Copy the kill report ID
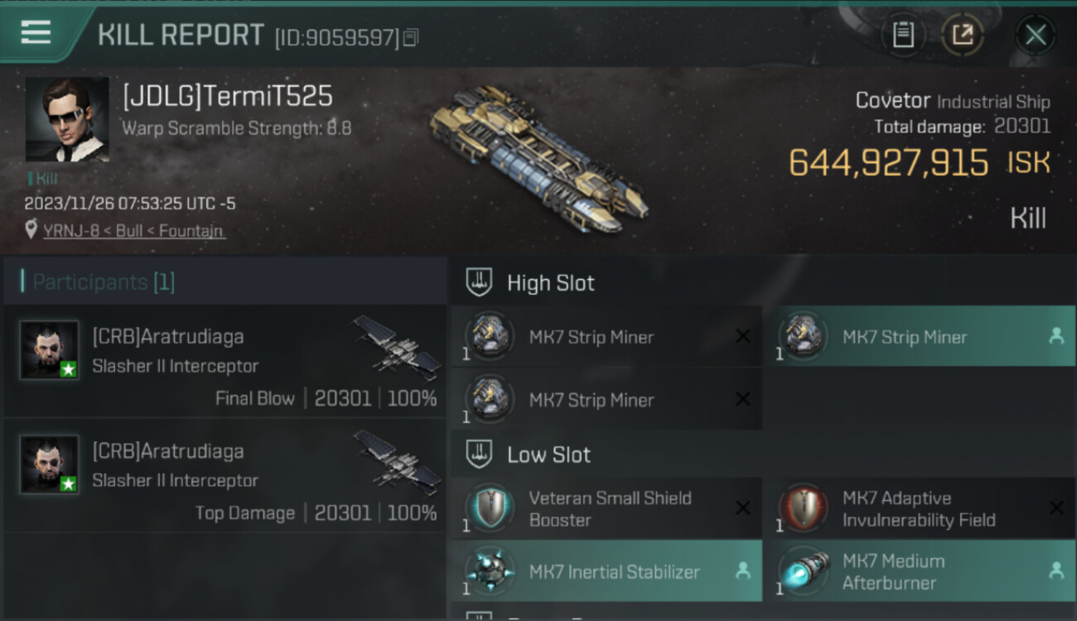The width and height of the screenshot is (1077, 621). coord(411,37)
